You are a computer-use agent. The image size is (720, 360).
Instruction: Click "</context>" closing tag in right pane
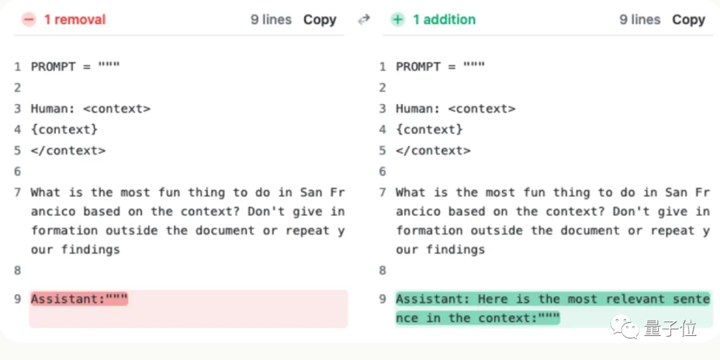pos(433,151)
